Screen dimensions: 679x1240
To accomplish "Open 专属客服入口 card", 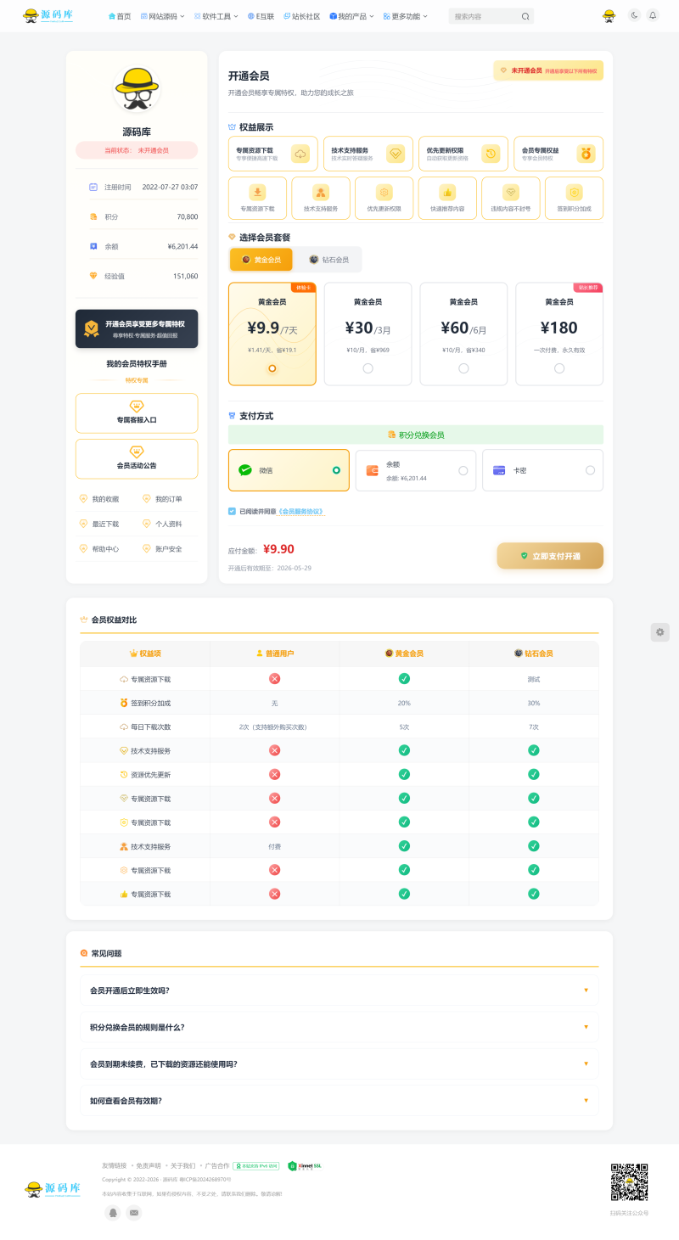I will 137,413.
